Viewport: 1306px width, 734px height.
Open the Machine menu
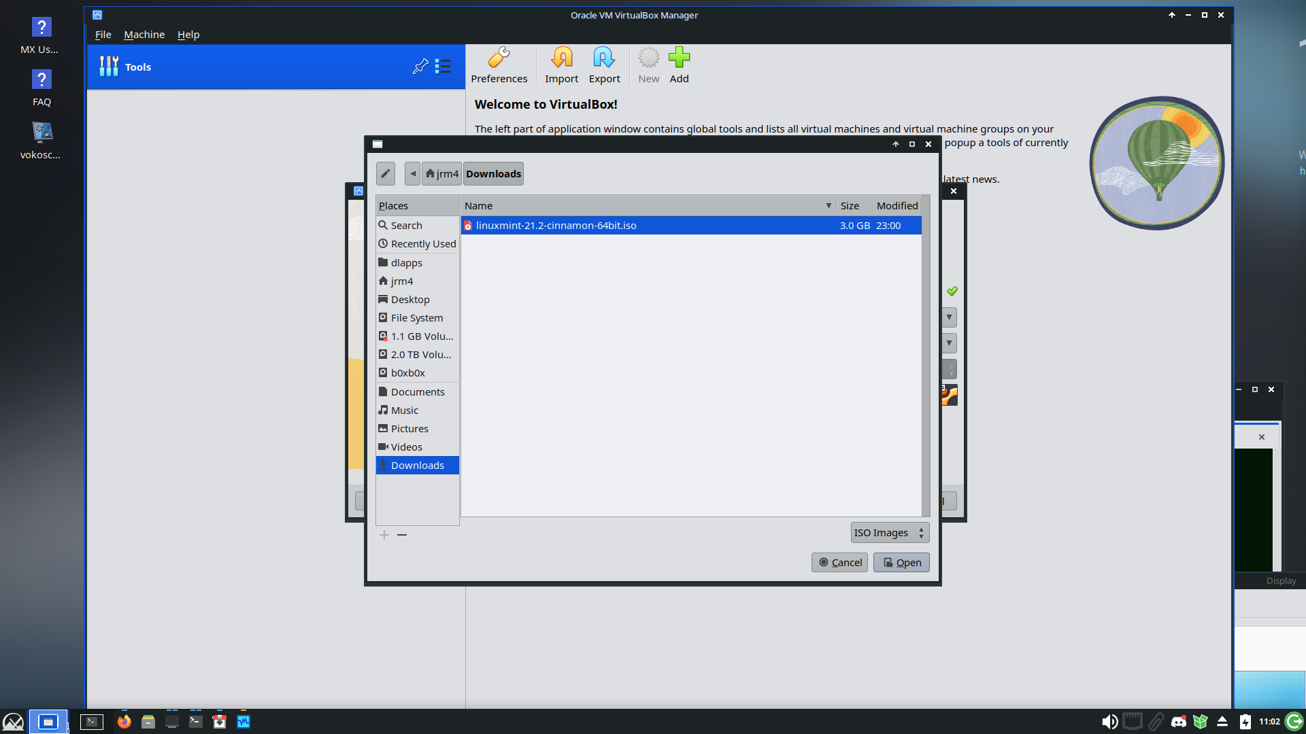144,35
